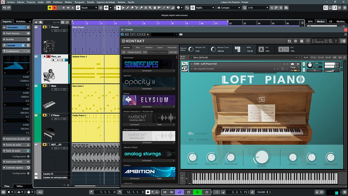This screenshot has width=348, height=196.
Task: Select the Mute X tool
Action: 146,8
